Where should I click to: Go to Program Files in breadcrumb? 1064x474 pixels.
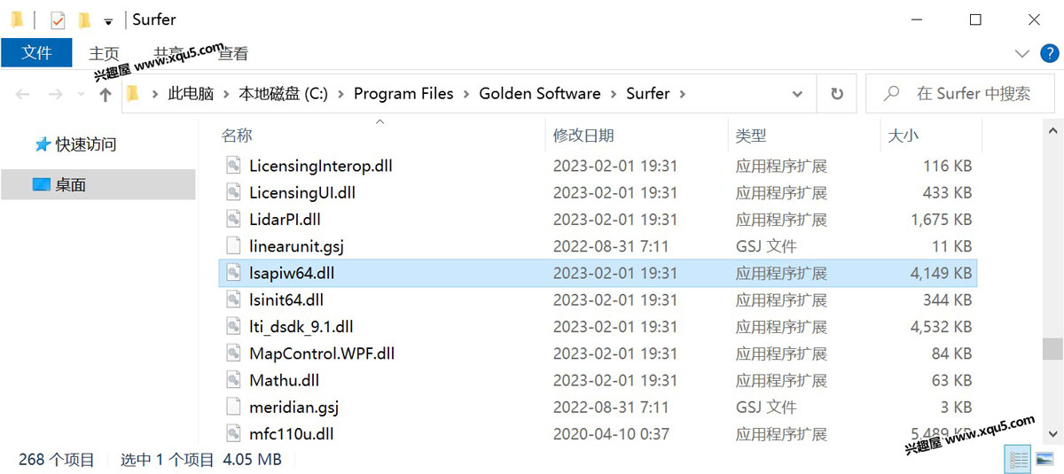[403, 93]
